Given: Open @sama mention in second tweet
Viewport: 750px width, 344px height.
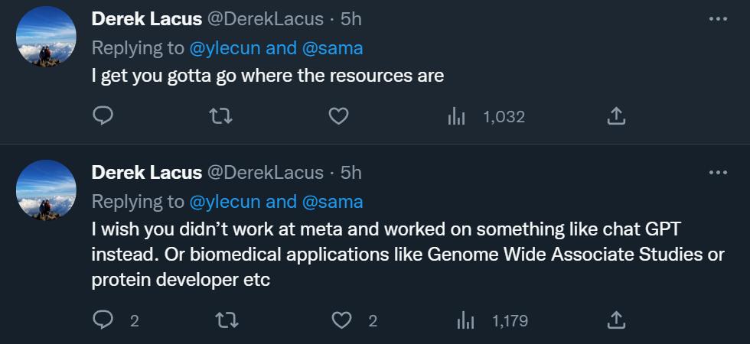Looking at the screenshot, I should click(x=333, y=202).
